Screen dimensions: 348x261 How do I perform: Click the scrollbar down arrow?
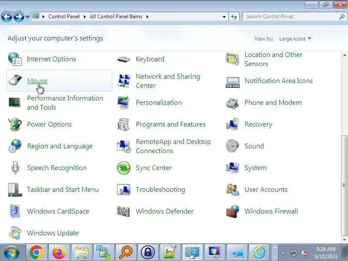point(345,240)
